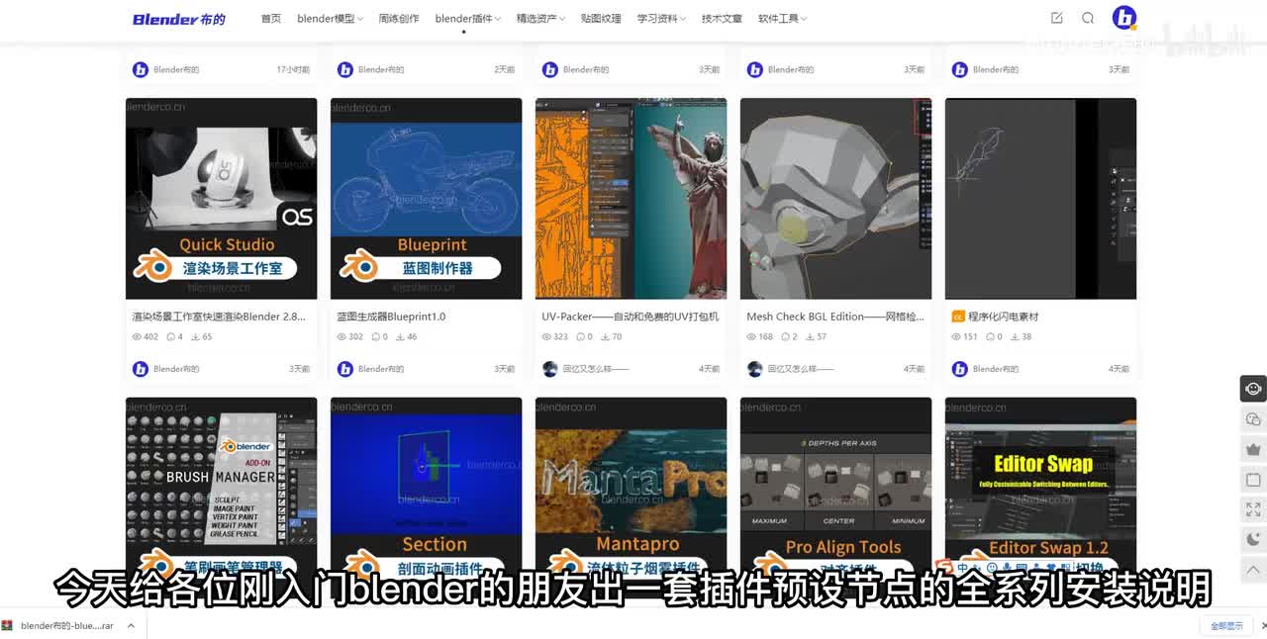Click the download icon showing 38

tap(1015, 337)
